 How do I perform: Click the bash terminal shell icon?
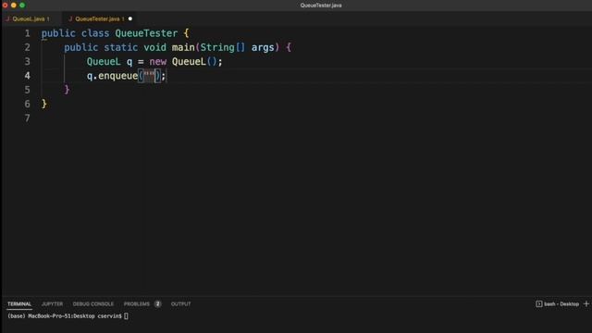click(x=538, y=304)
